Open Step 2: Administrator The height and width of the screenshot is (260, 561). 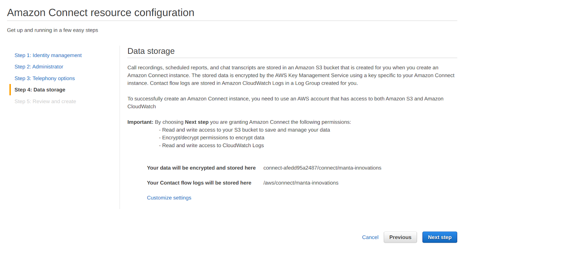coord(39,67)
